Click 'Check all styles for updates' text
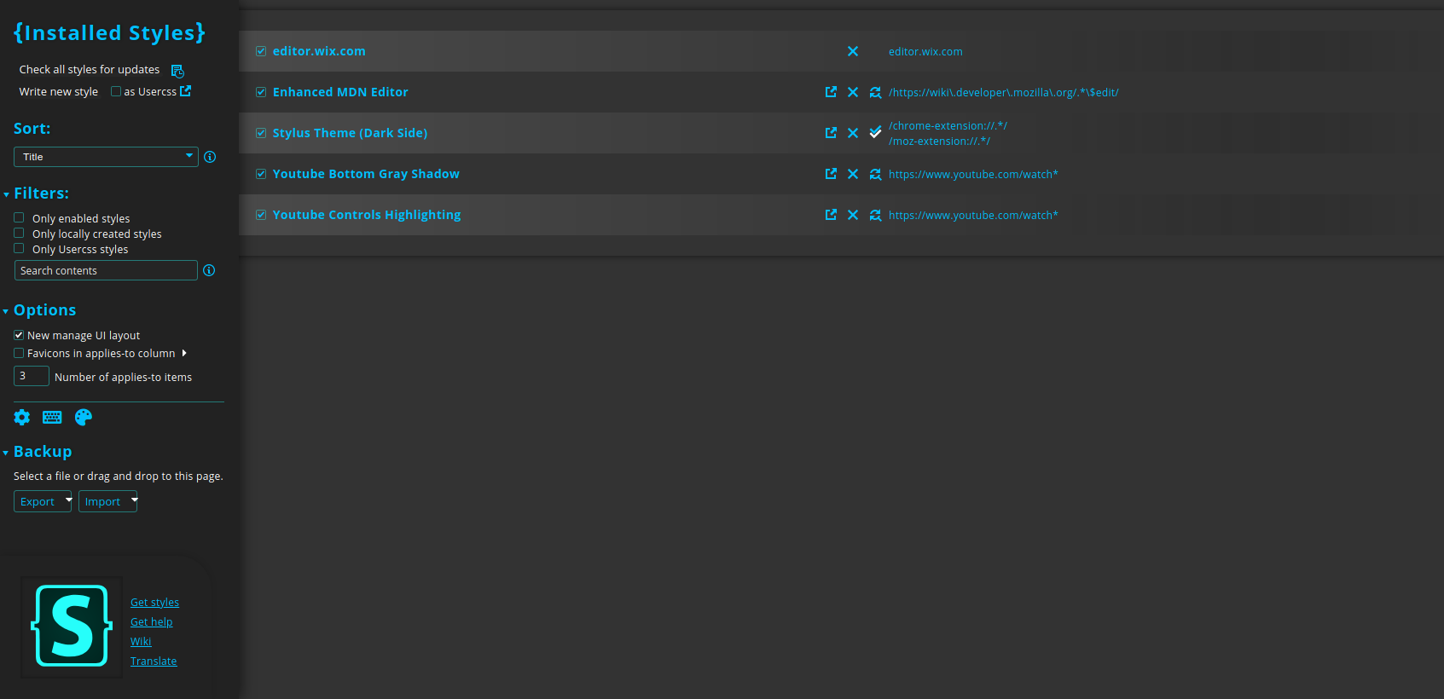Image resolution: width=1444 pixels, height=699 pixels. (90, 70)
